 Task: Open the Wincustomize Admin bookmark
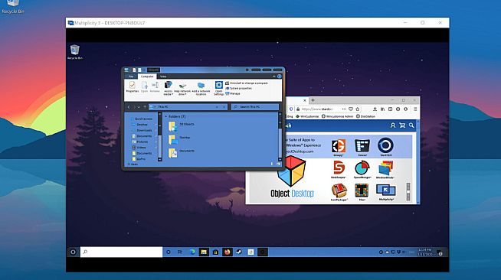point(337,117)
